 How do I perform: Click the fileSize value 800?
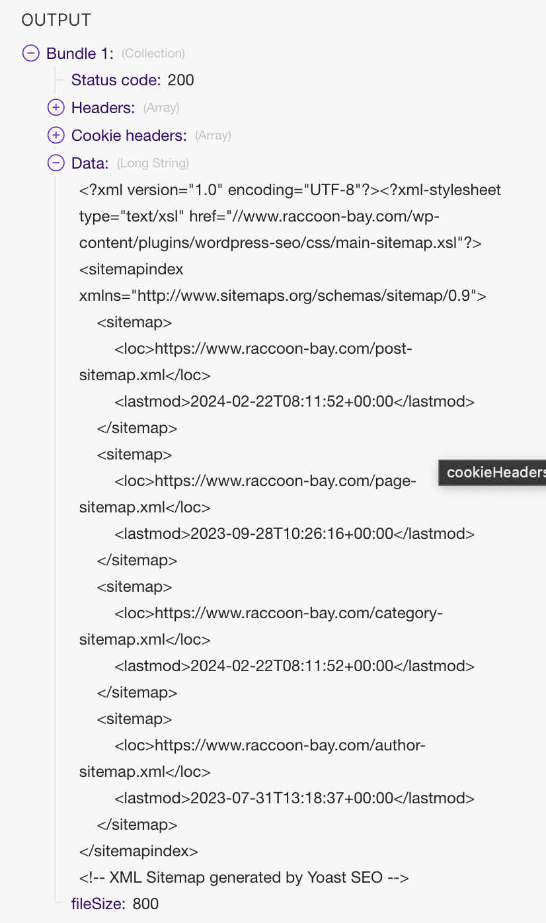click(x=145, y=904)
